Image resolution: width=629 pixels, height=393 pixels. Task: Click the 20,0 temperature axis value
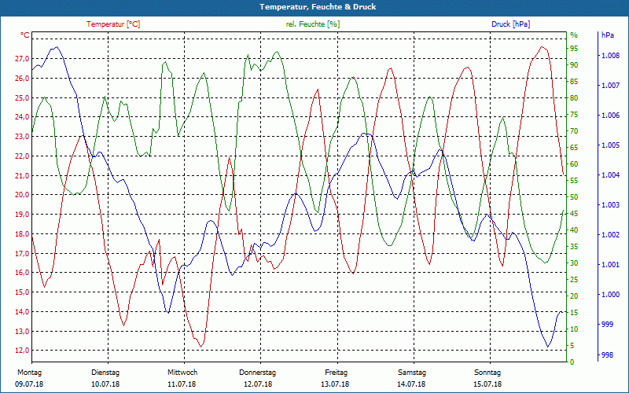coord(22,195)
